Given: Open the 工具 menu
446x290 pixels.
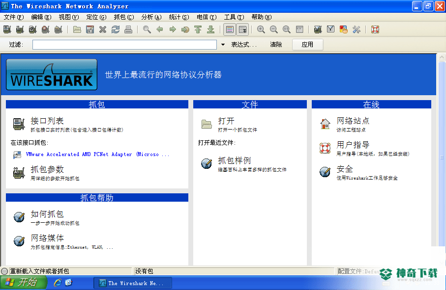Looking at the screenshot, I should (x=234, y=17).
